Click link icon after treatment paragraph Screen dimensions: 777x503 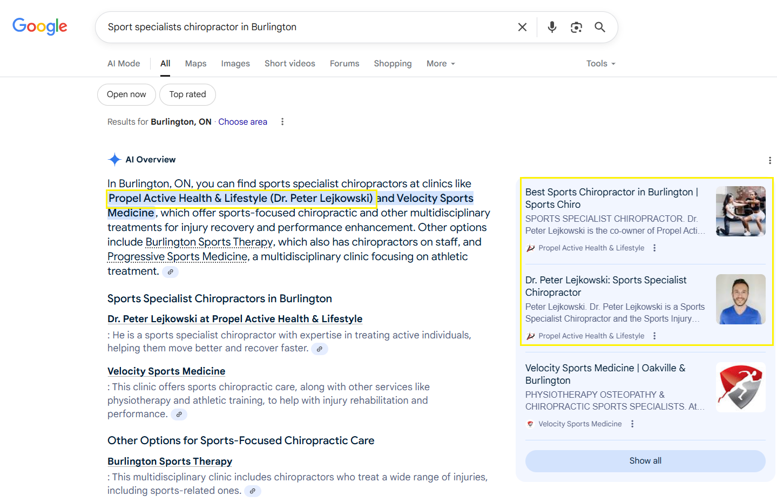[x=171, y=272]
